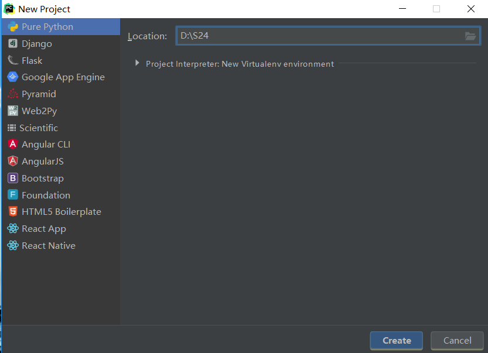Open the folder browse icon for Location
The width and height of the screenshot is (488, 353).
pyautogui.click(x=470, y=36)
